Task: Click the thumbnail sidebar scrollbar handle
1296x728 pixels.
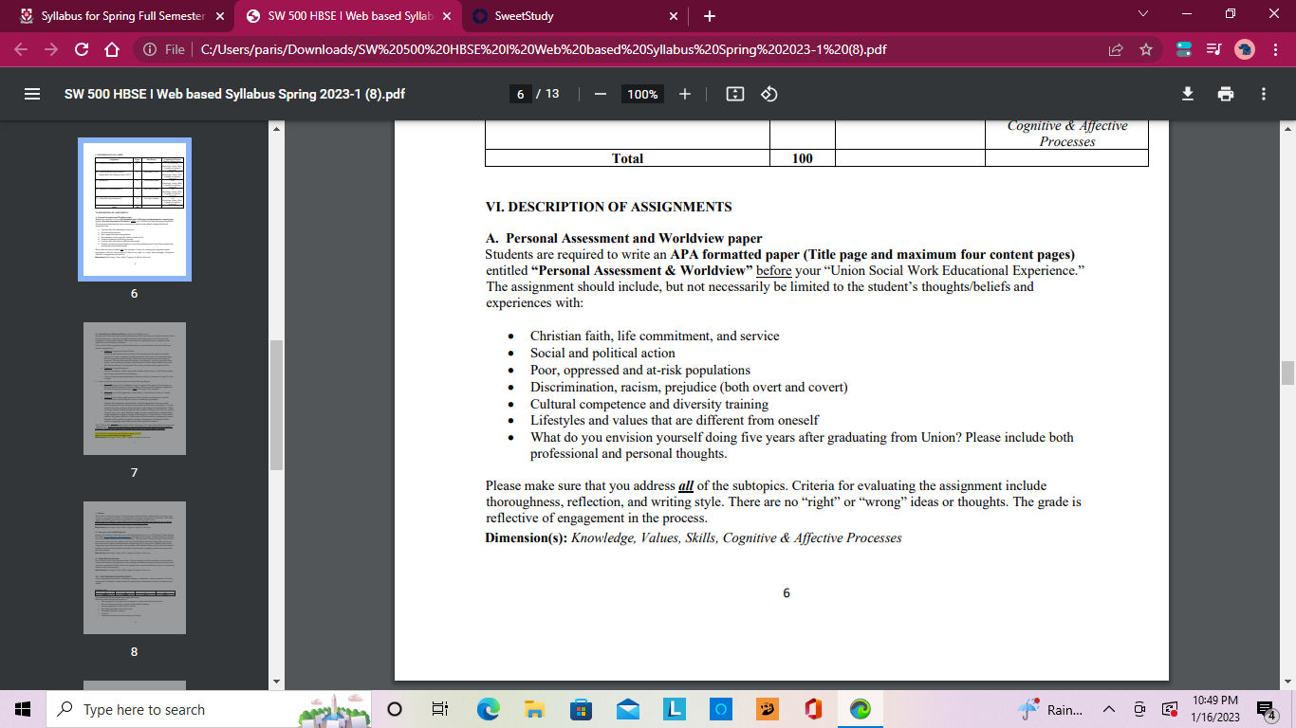Action: coord(276,405)
